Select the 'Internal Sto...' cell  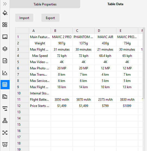click(40, 93)
